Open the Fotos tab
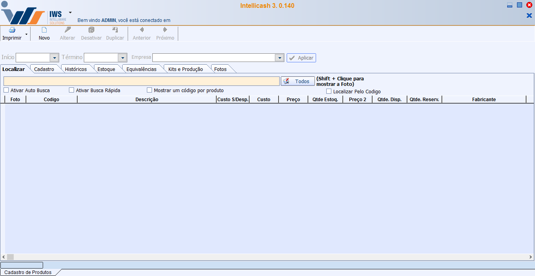The width and height of the screenshot is (535, 276). click(221, 69)
